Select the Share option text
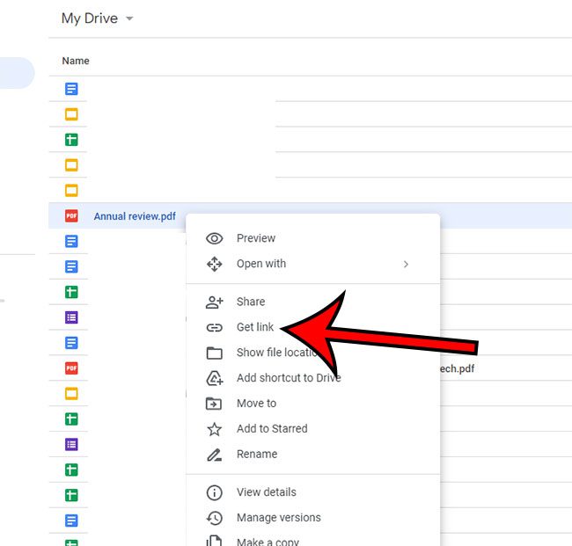This screenshot has width=572, height=546. coord(251,302)
